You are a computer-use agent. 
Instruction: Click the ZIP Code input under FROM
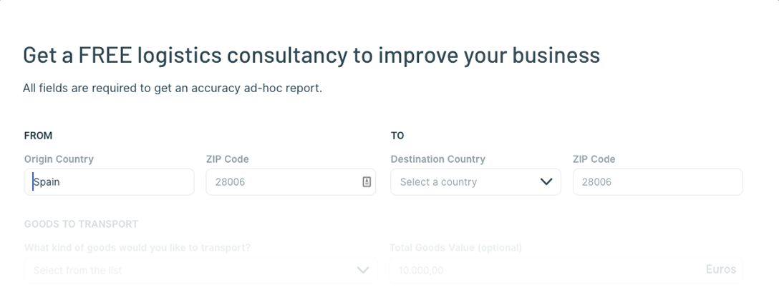tap(291, 182)
